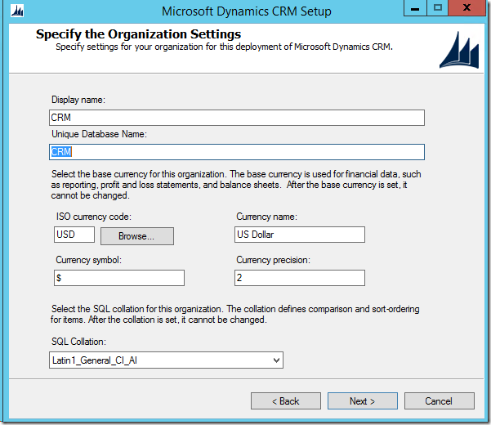Click the 'Unique Database Name:' label
Screen dimensions: 491x425
click(x=99, y=134)
